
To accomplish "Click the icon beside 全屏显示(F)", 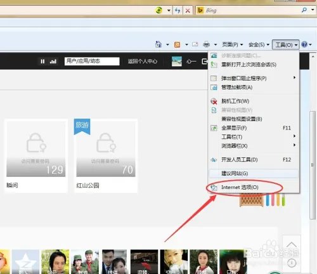I will 214,128.
